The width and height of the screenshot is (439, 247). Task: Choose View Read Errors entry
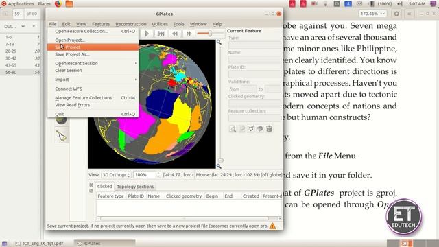pyautogui.click(x=93, y=105)
